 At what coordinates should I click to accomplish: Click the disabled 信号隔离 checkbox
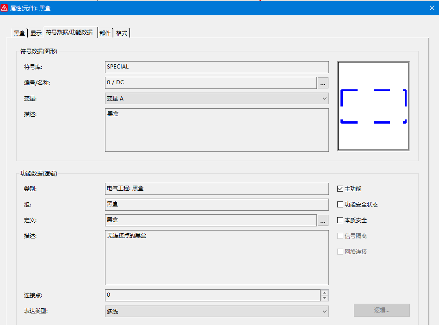point(340,236)
